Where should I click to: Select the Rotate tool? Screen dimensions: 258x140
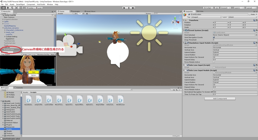12,8
